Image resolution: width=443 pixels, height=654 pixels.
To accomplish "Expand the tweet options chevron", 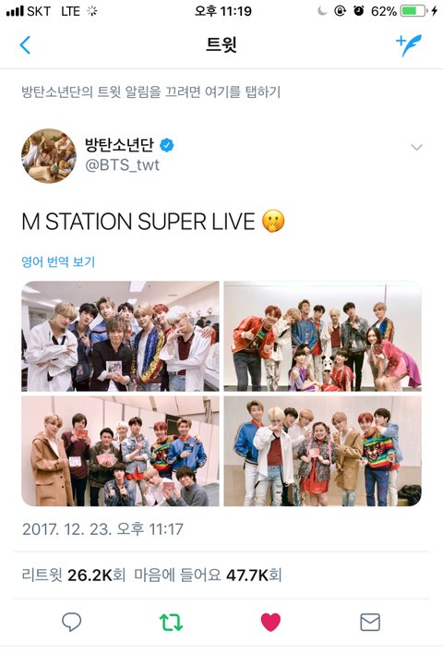I will 417,147.
